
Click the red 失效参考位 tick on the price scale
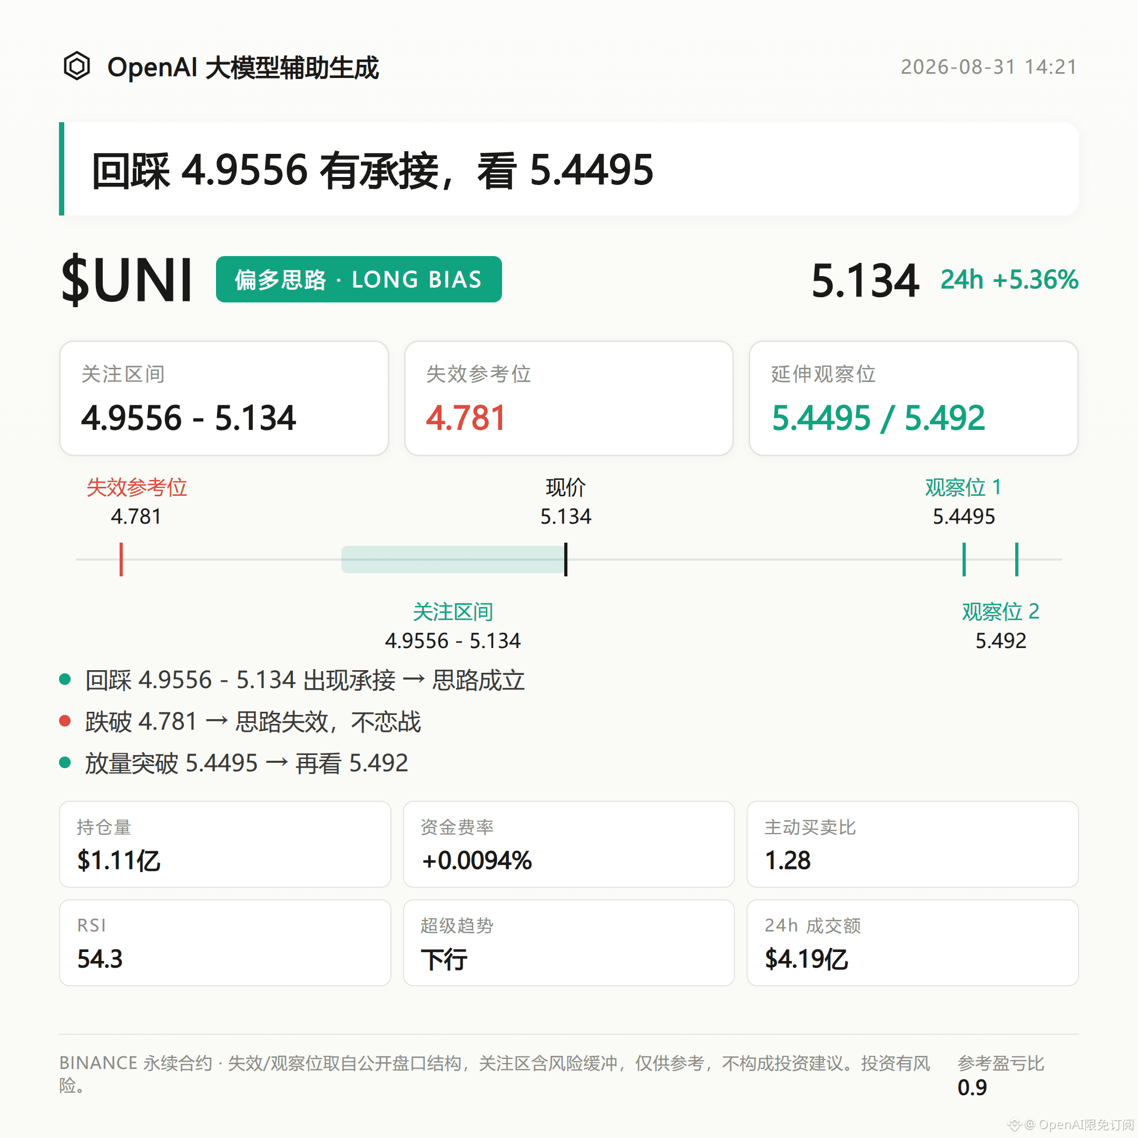pyautogui.click(x=121, y=559)
